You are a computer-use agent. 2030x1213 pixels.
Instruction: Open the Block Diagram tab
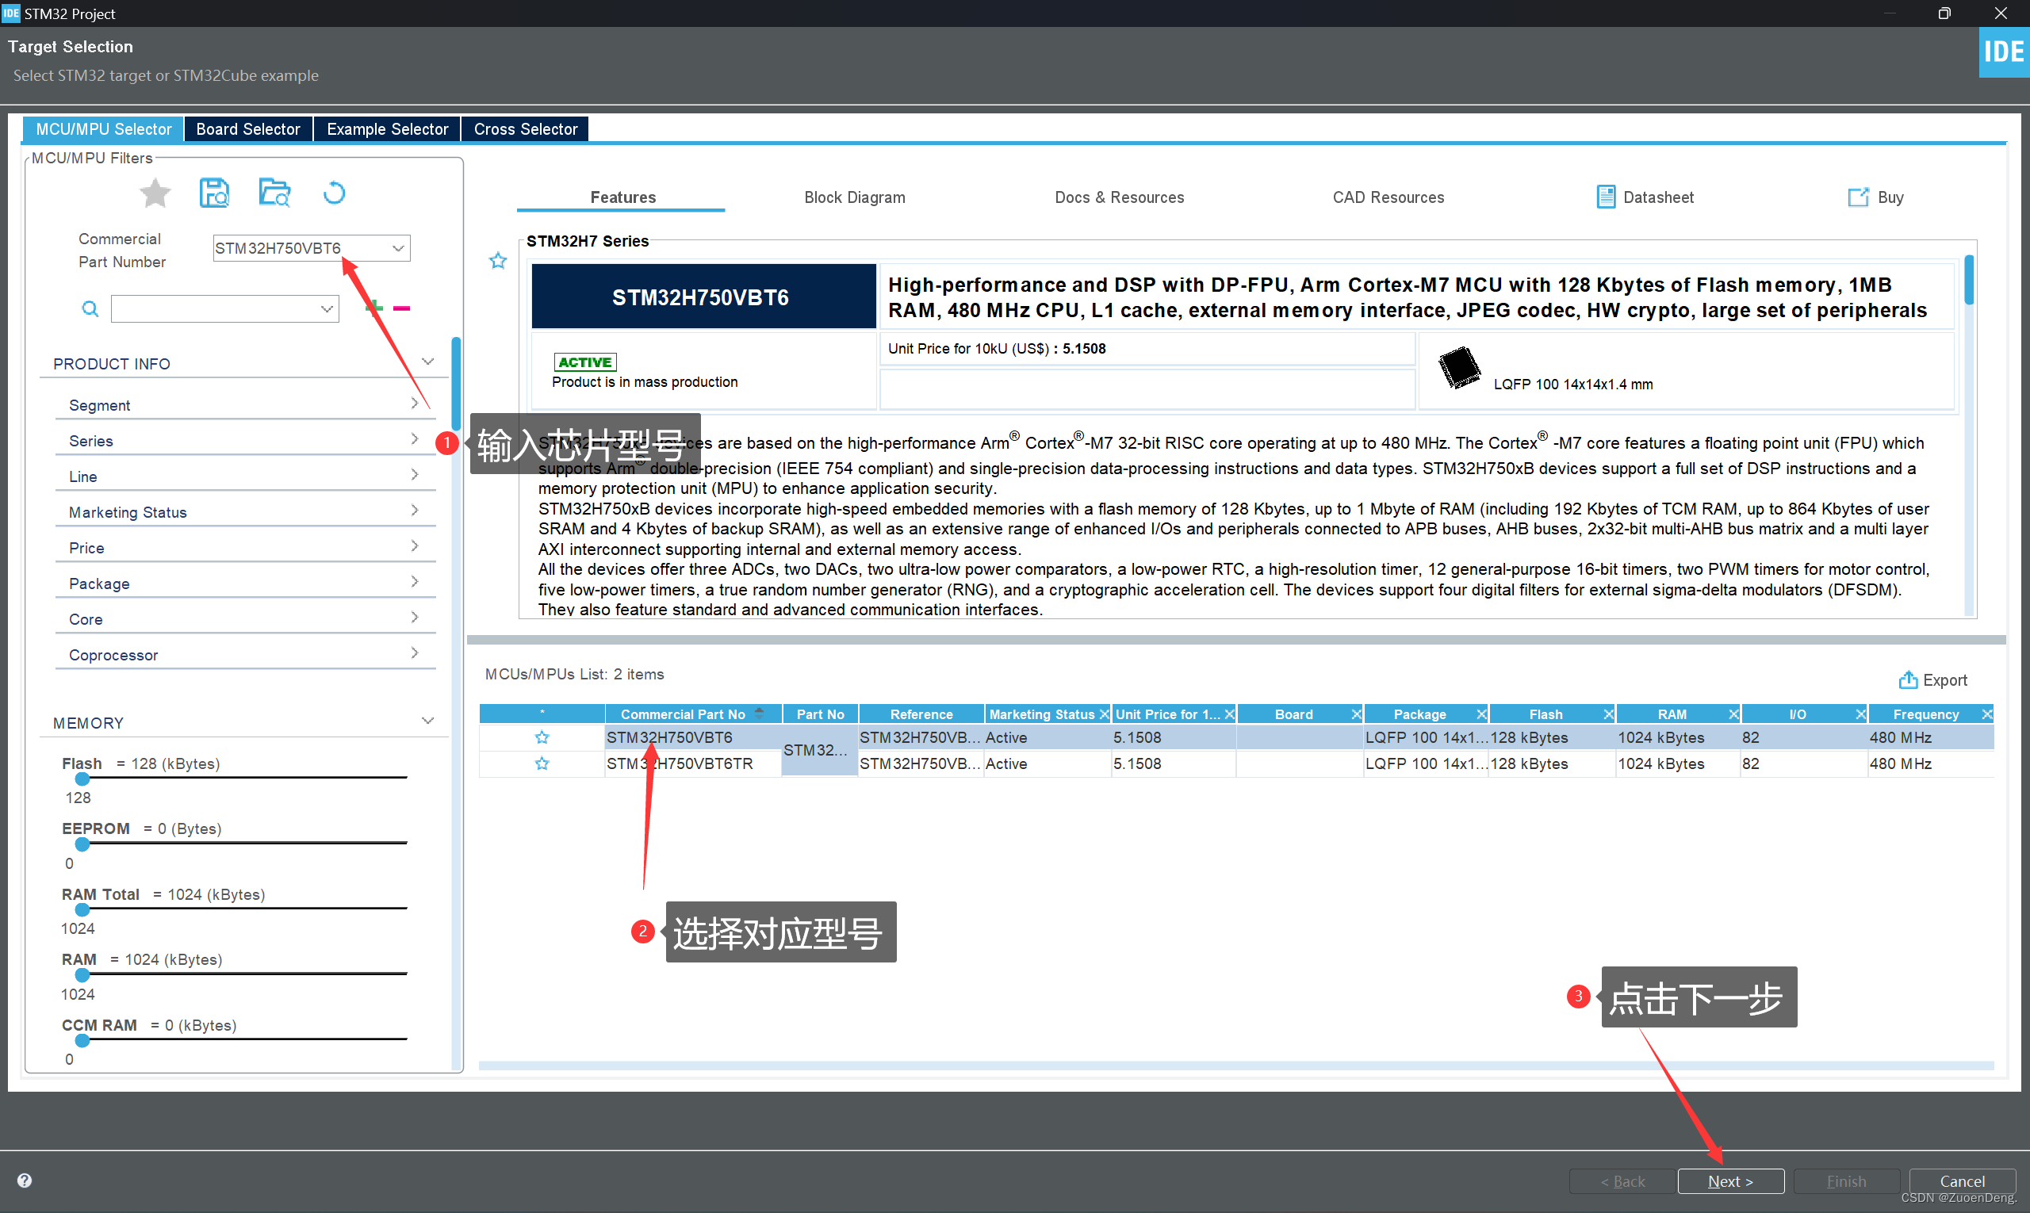coord(854,197)
